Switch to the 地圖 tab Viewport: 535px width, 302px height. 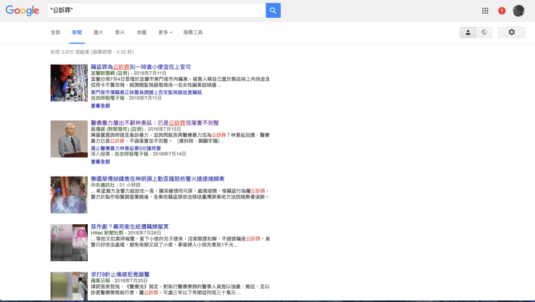[141, 32]
